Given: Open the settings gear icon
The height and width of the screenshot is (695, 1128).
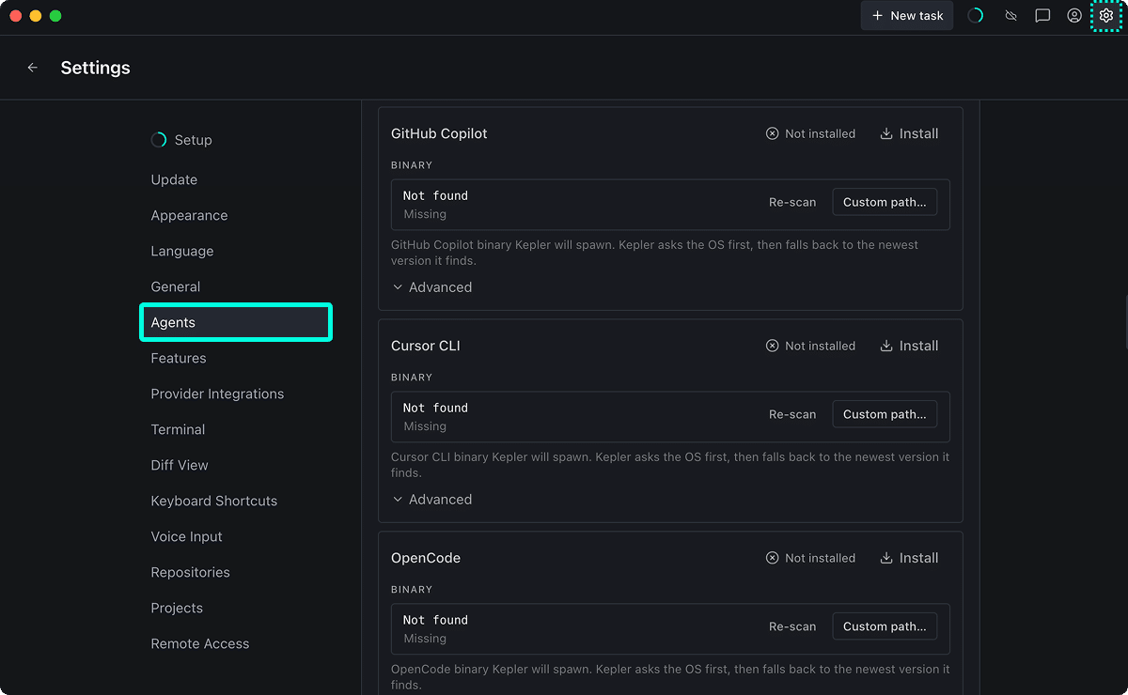Looking at the screenshot, I should click(1105, 16).
